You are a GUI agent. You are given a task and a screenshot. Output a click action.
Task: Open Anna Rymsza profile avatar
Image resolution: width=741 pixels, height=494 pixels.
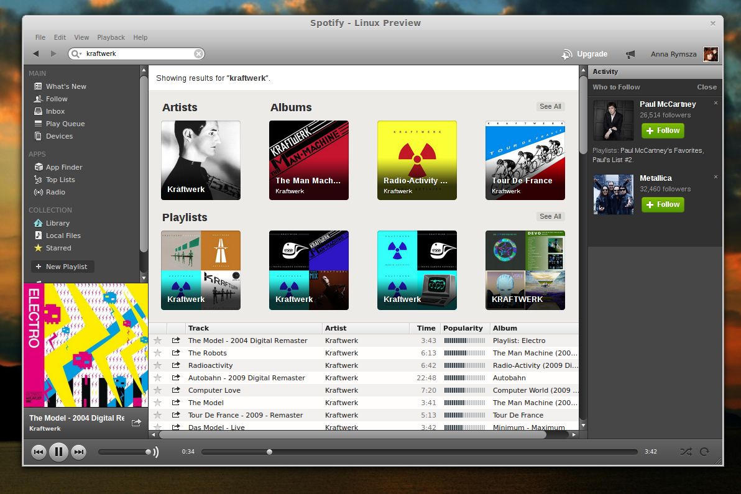pos(711,54)
